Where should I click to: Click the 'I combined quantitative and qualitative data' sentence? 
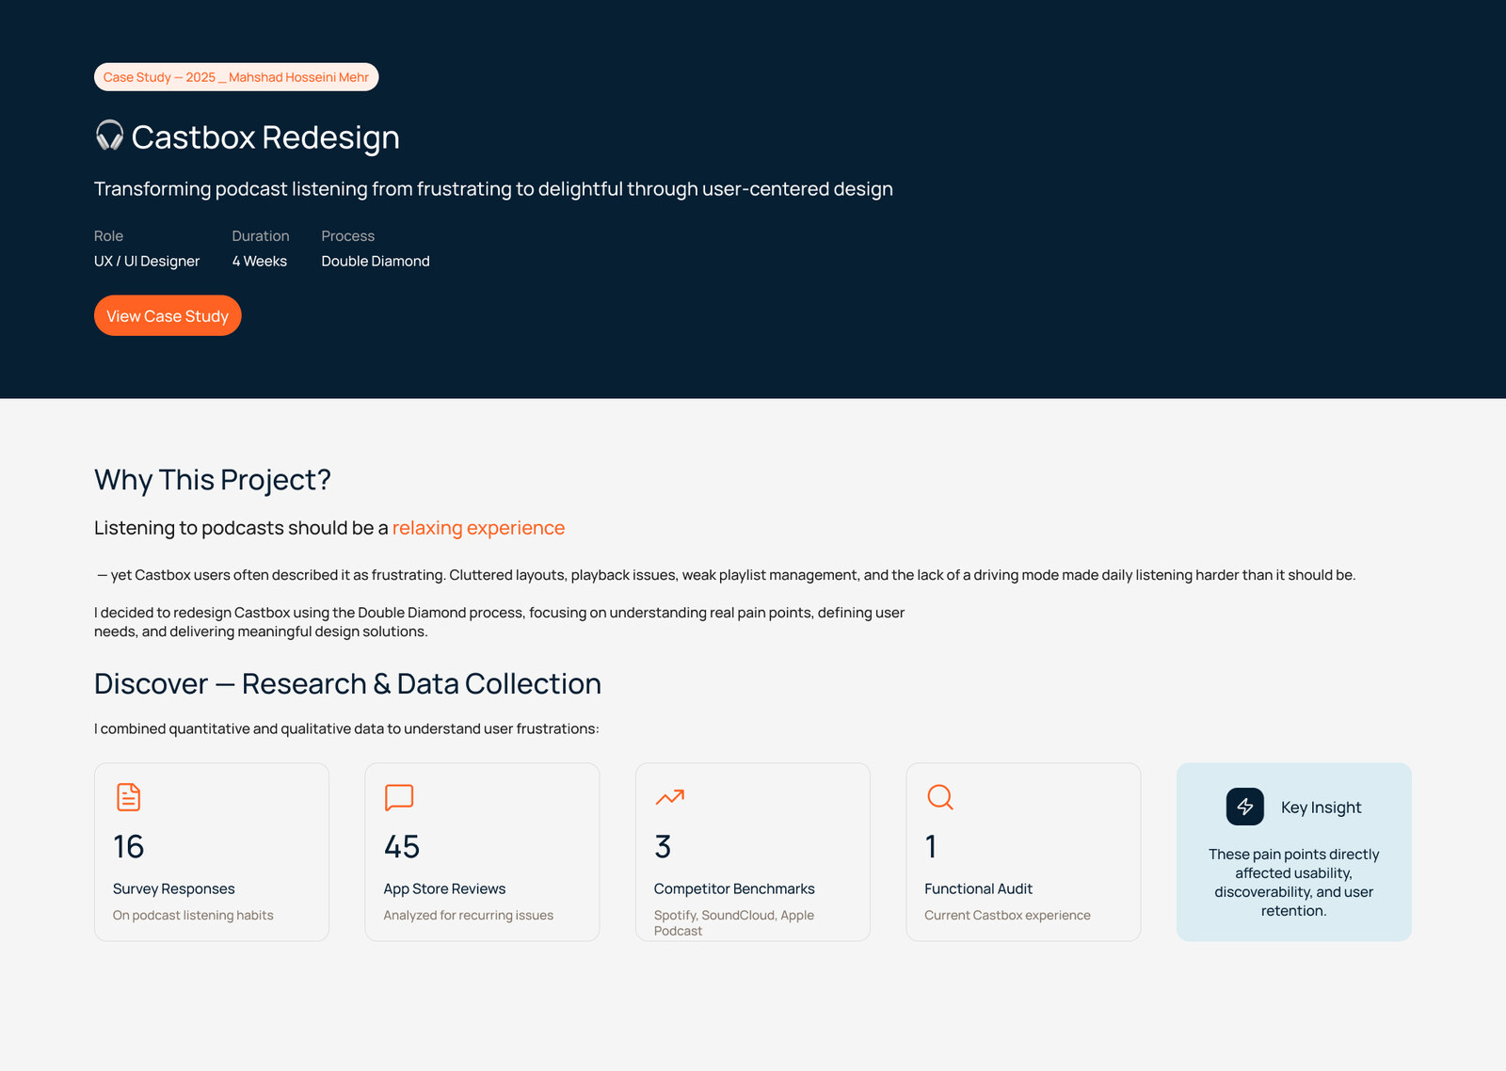tap(346, 728)
